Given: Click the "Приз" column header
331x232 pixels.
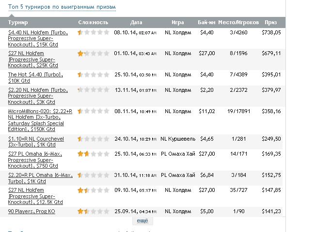Looking at the screenshot, I should tap(271, 23).
